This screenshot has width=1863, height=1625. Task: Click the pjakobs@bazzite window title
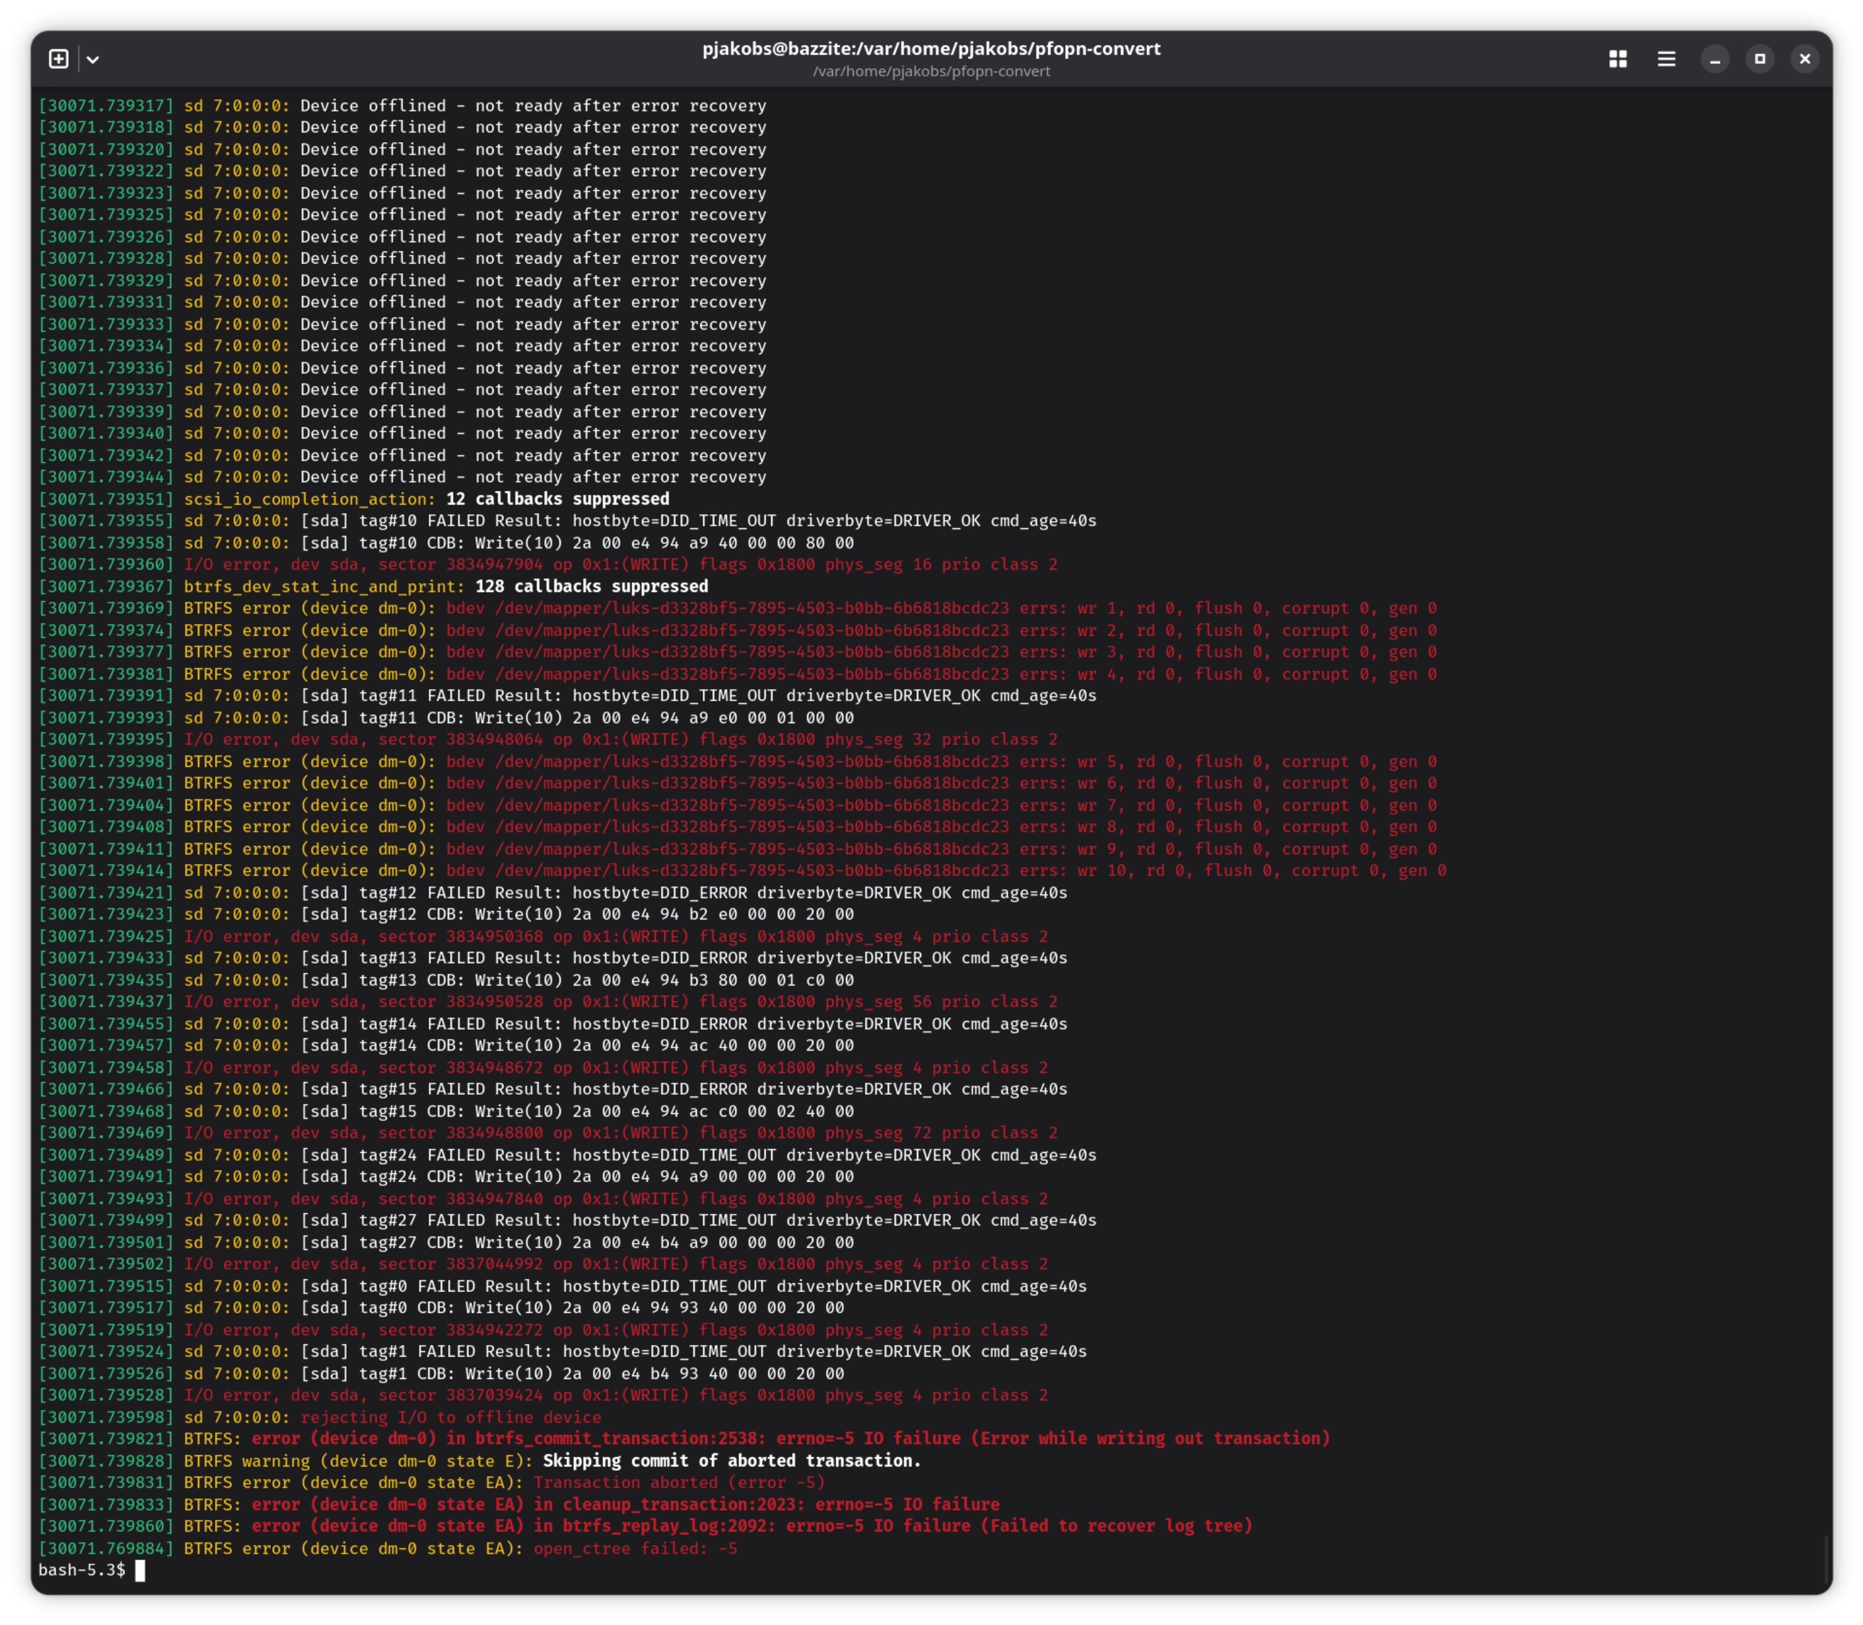coord(931,49)
